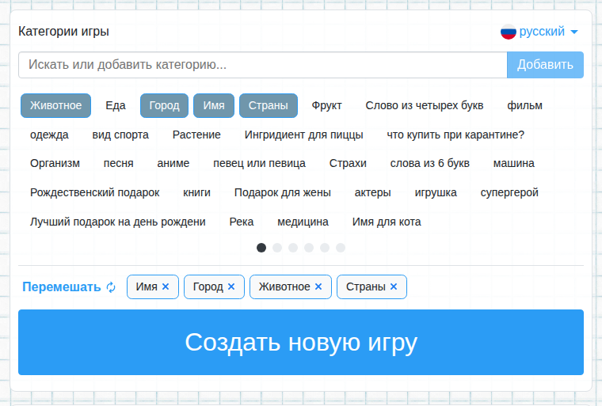The width and height of the screenshot is (602, 406).
Task: Go to fifth category page dot
Action: coord(325,248)
